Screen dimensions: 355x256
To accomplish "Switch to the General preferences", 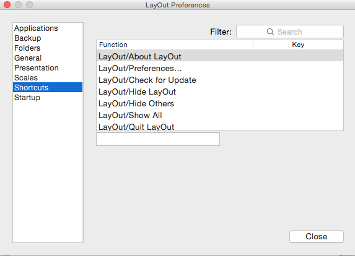I will point(48,58).
